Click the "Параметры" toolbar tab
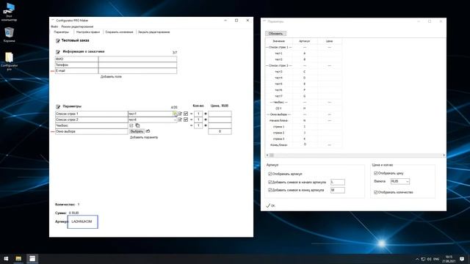The height and width of the screenshot is (264, 470). (x=62, y=32)
